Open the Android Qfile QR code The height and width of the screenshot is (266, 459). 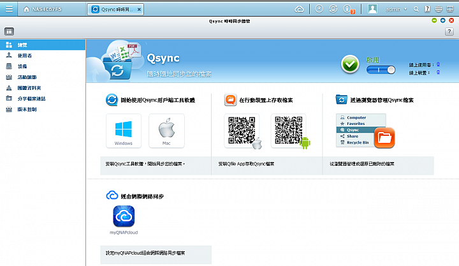coord(288,131)
